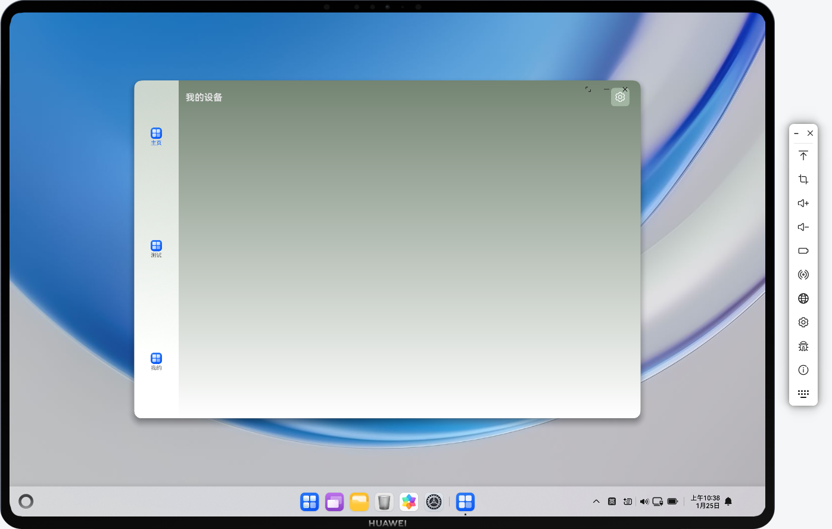Show info via the circled-i icon

(803, 370)
